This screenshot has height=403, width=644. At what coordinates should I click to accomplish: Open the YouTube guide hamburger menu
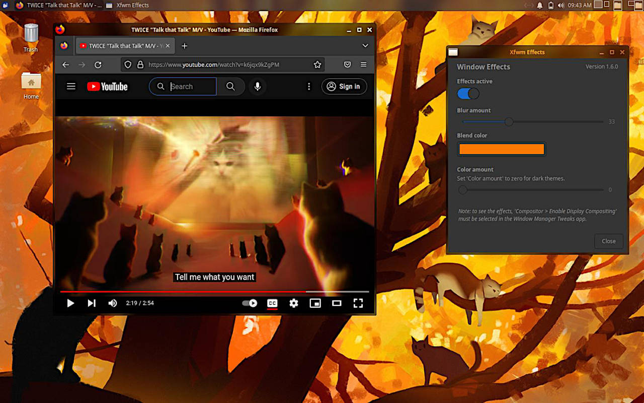pos(71,86)
